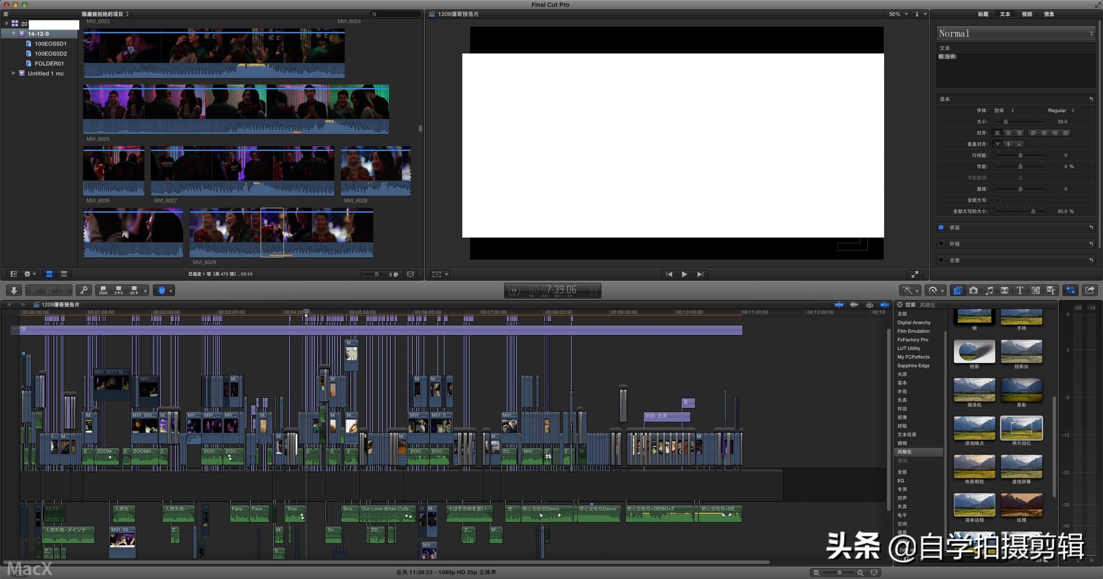The width and height of the screenshot is (1103, 579).
Task: Click the insert clip edit button
Action: point(118,291)
